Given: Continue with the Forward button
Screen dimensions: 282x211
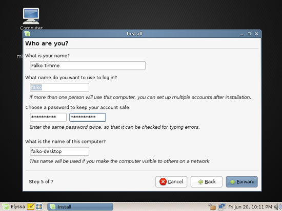Looking at the screenshot, I should point(241,182).
